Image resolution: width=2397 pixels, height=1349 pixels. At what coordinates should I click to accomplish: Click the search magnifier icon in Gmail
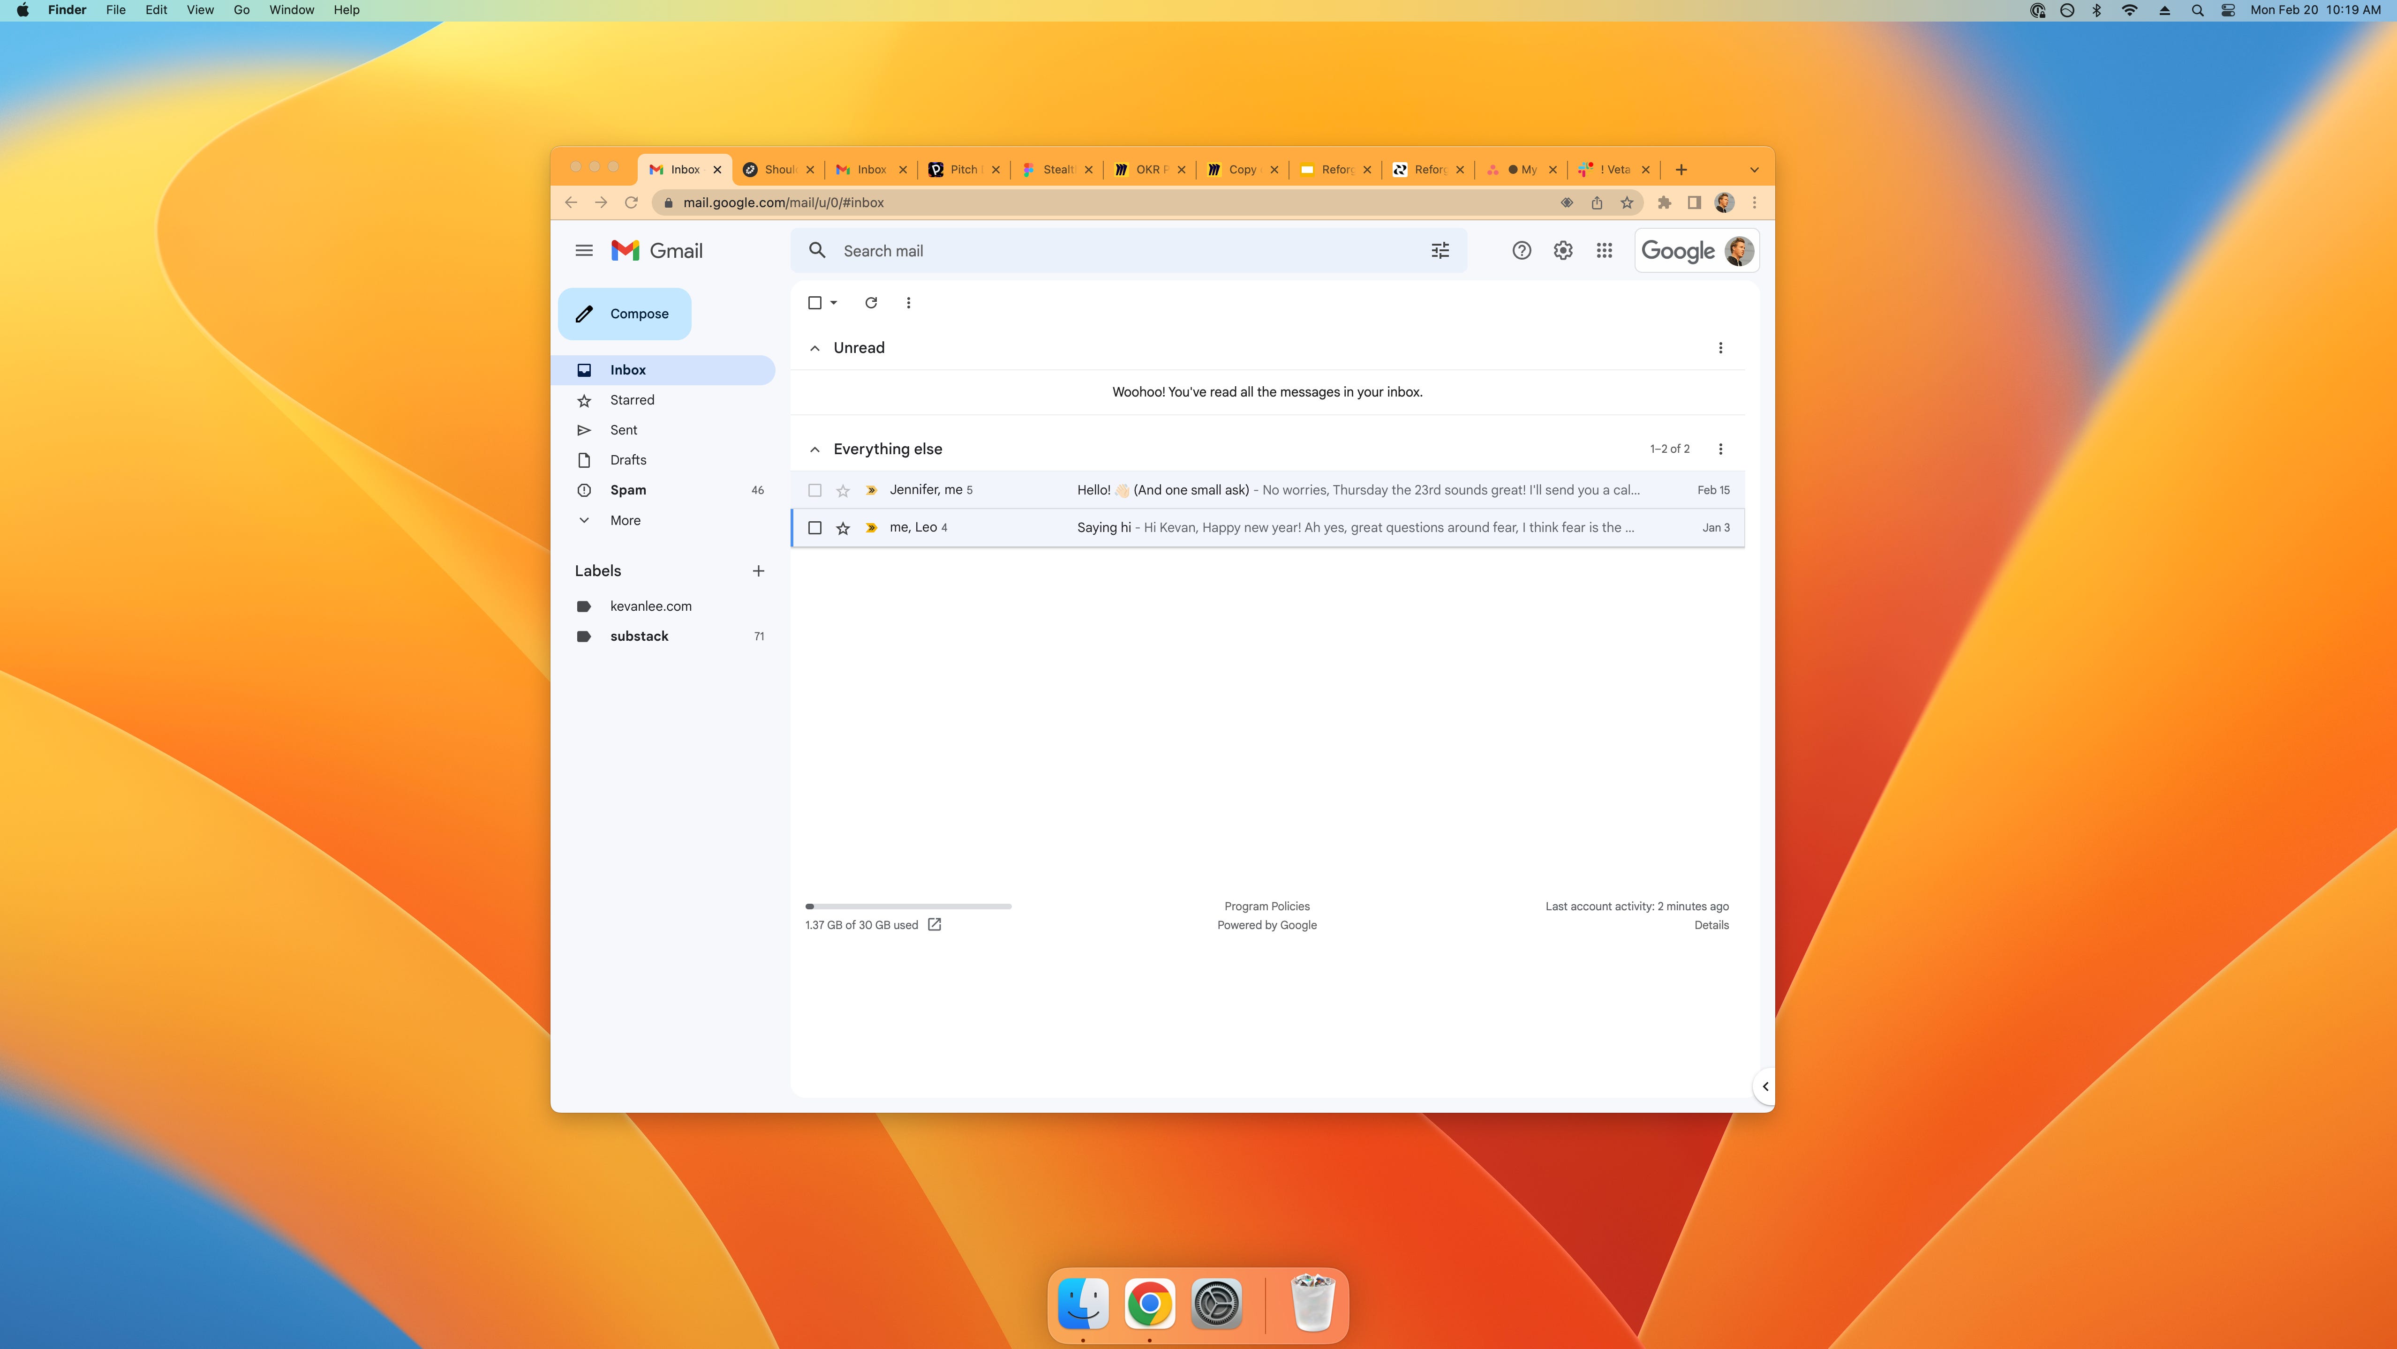[x=817, y=250]
